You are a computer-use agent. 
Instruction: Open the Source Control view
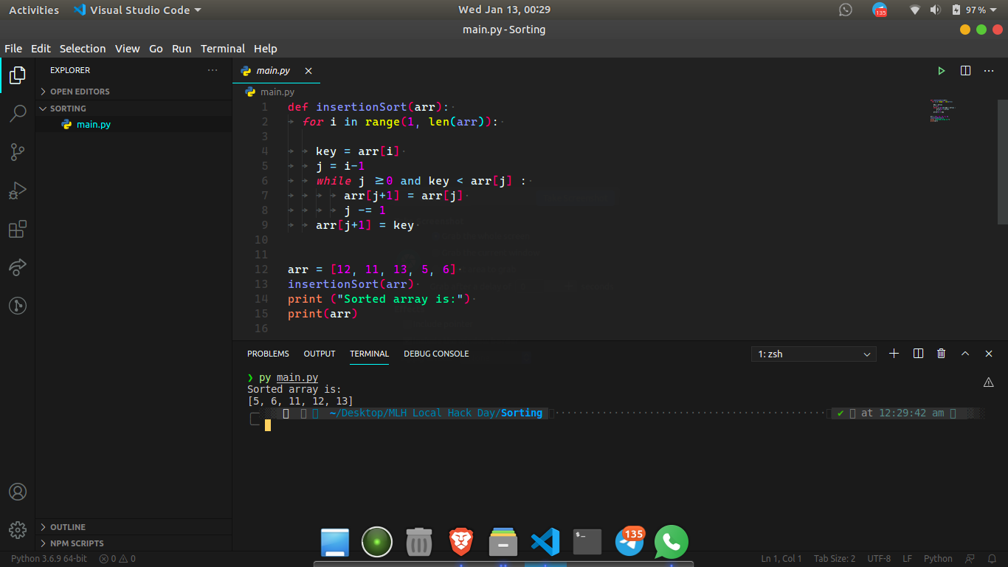click(x=18, y=152)
